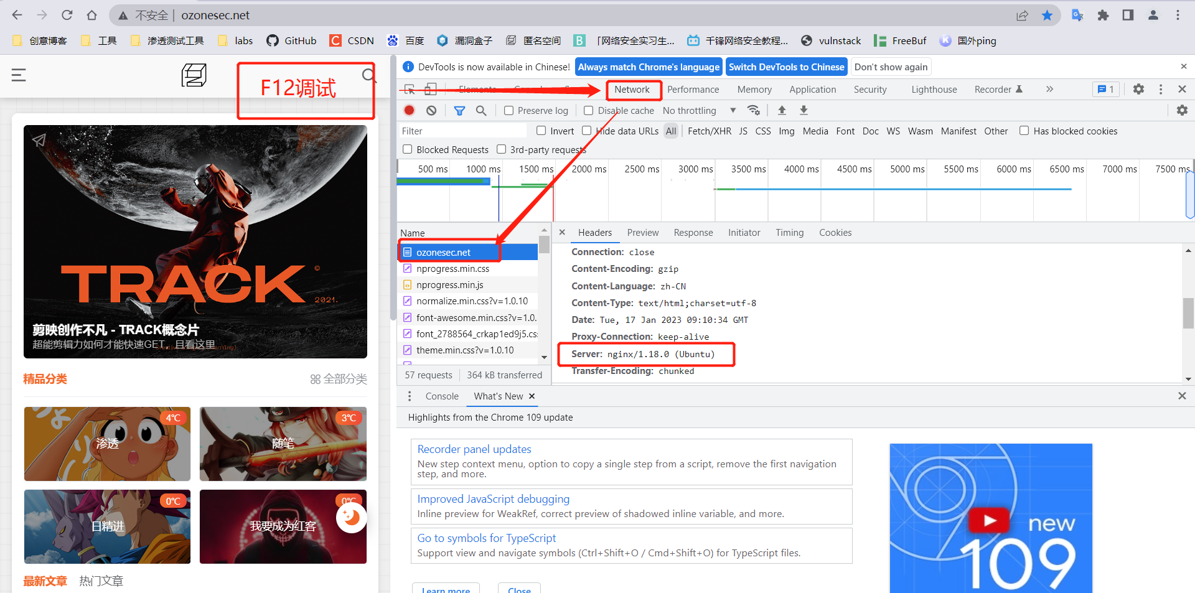Open drawer three-dot menu beside Console
This screenshot has height=593, width=1195.
409,396
